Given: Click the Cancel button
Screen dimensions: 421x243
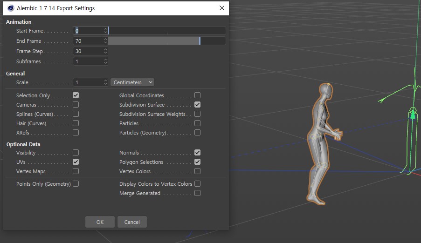Looking at the screenshot, I should point(132,222).
